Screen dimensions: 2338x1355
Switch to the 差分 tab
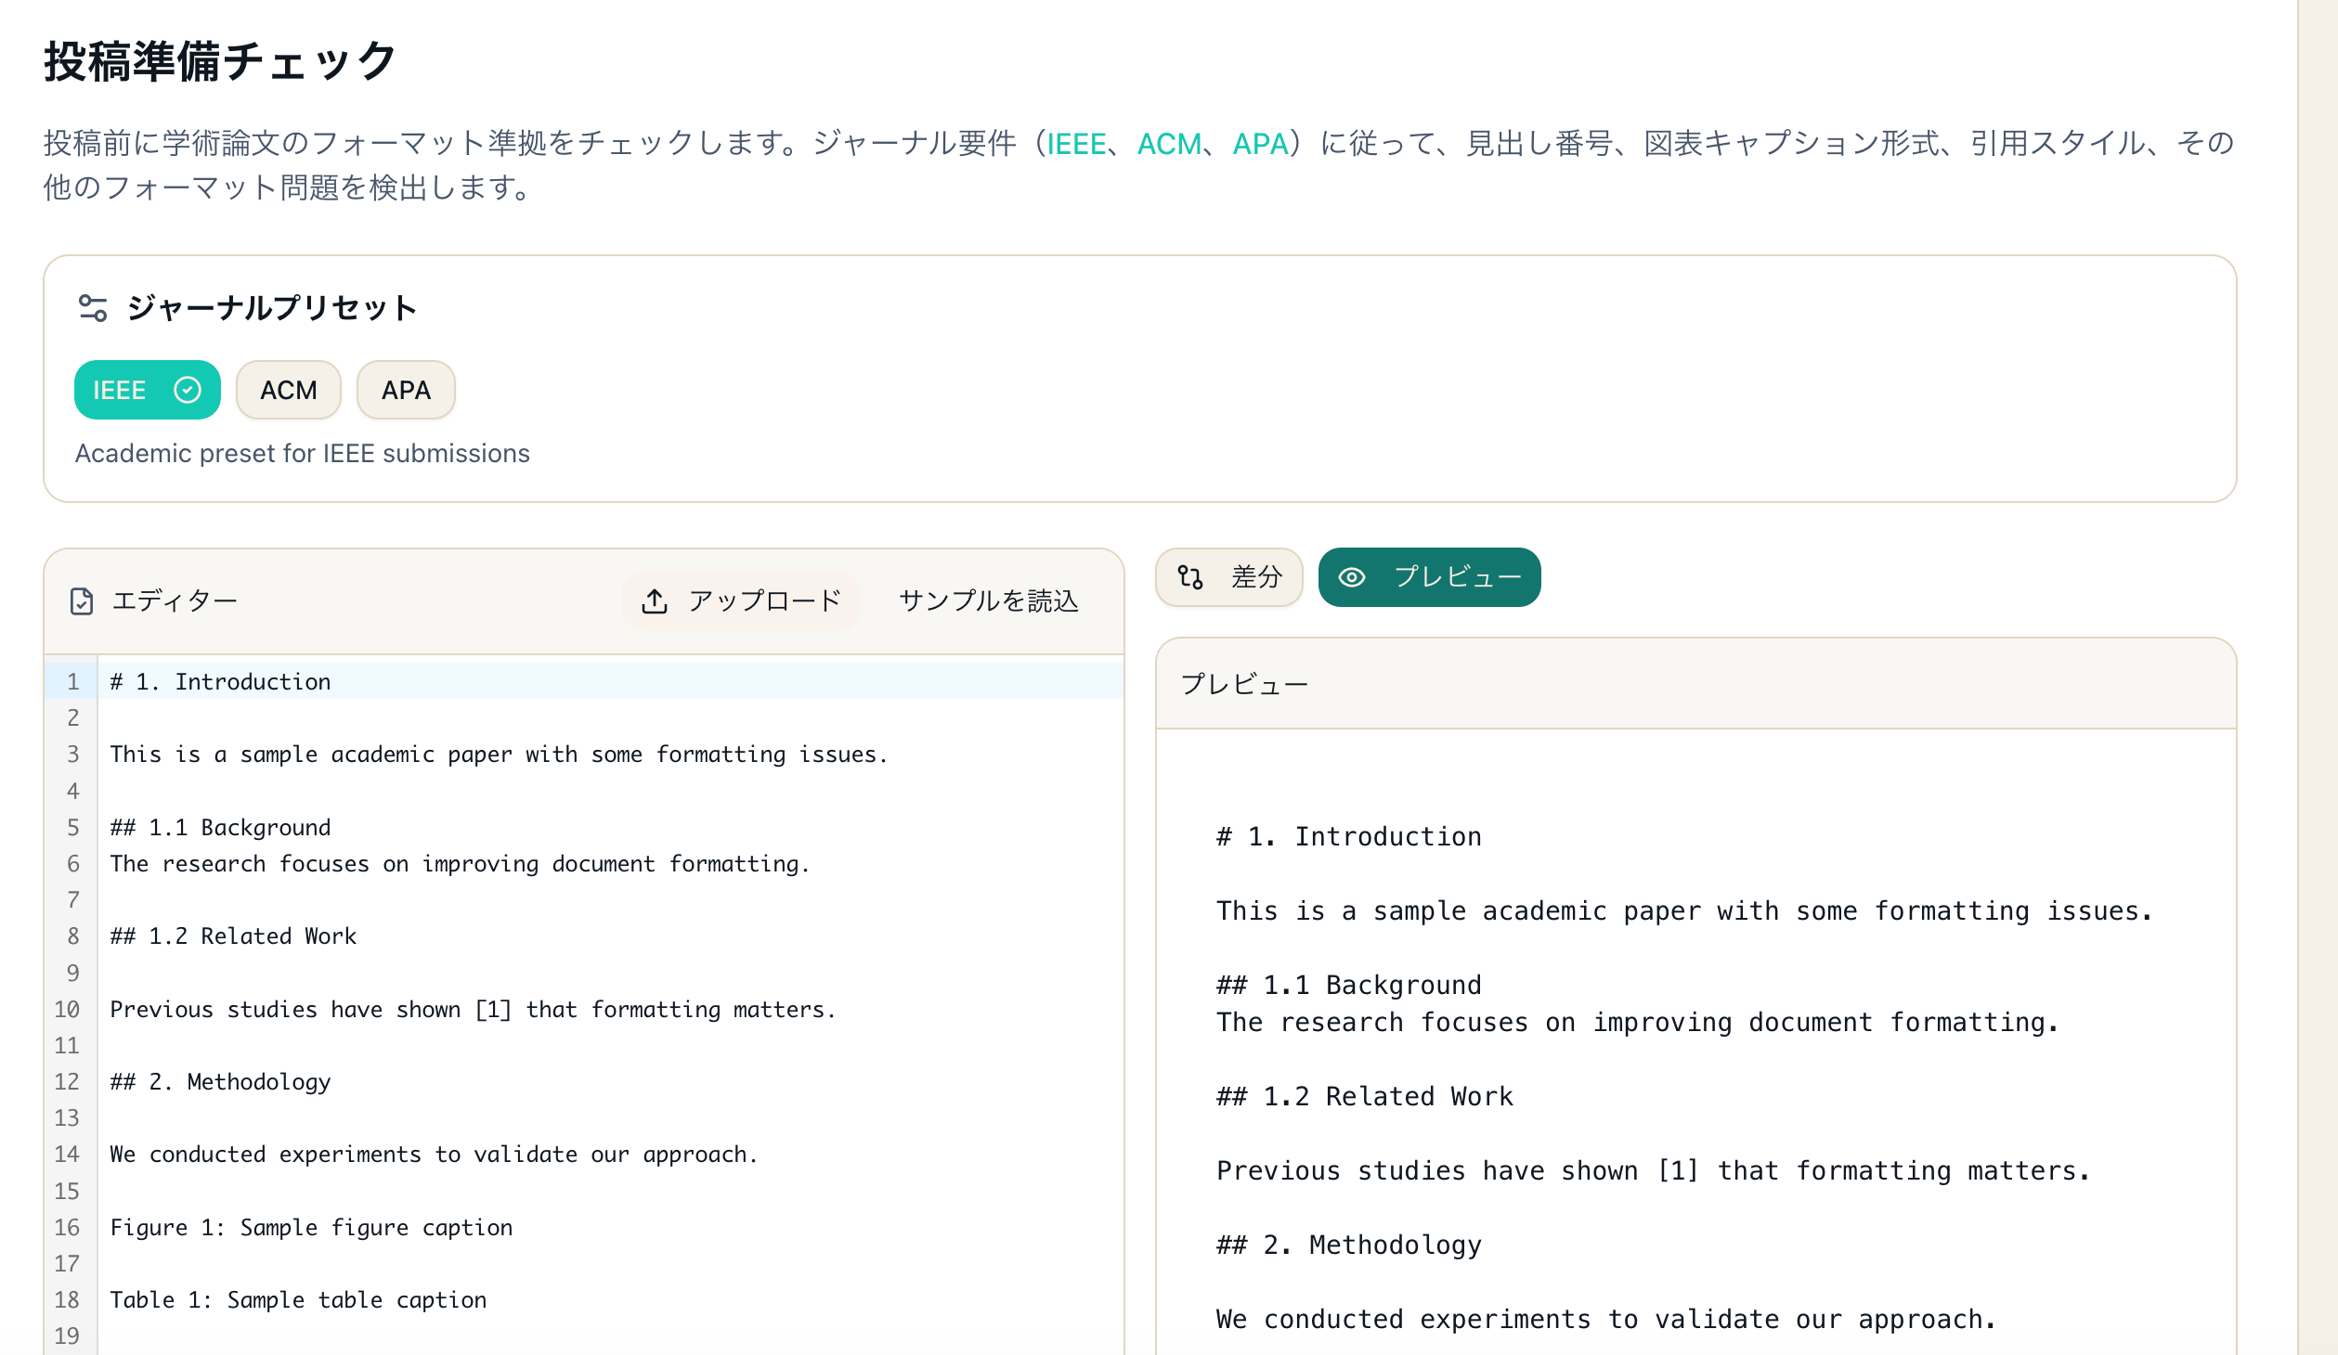(1229, 577)
